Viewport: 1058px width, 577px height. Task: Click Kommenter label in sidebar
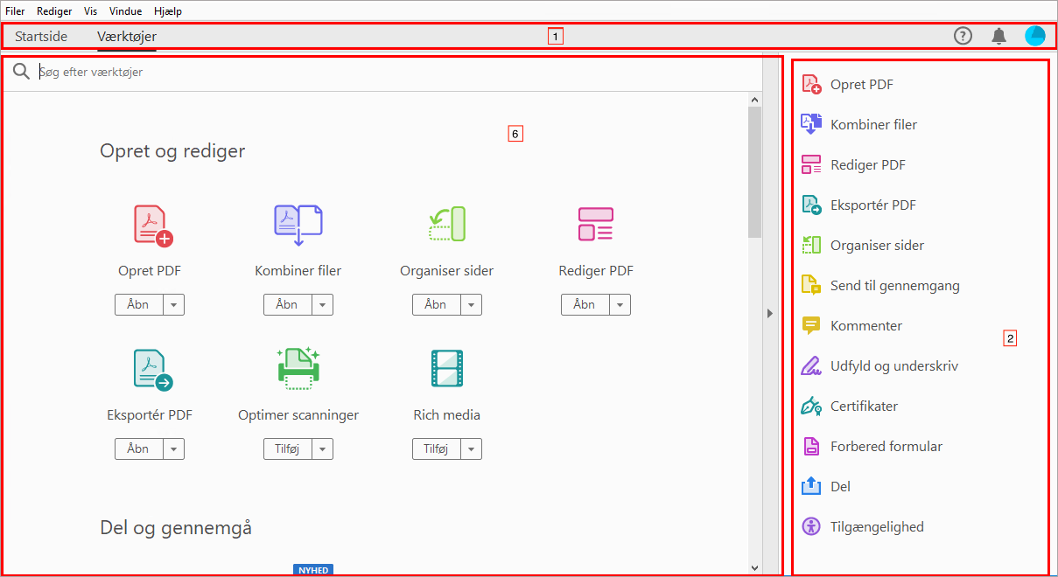tap(866, 326)
